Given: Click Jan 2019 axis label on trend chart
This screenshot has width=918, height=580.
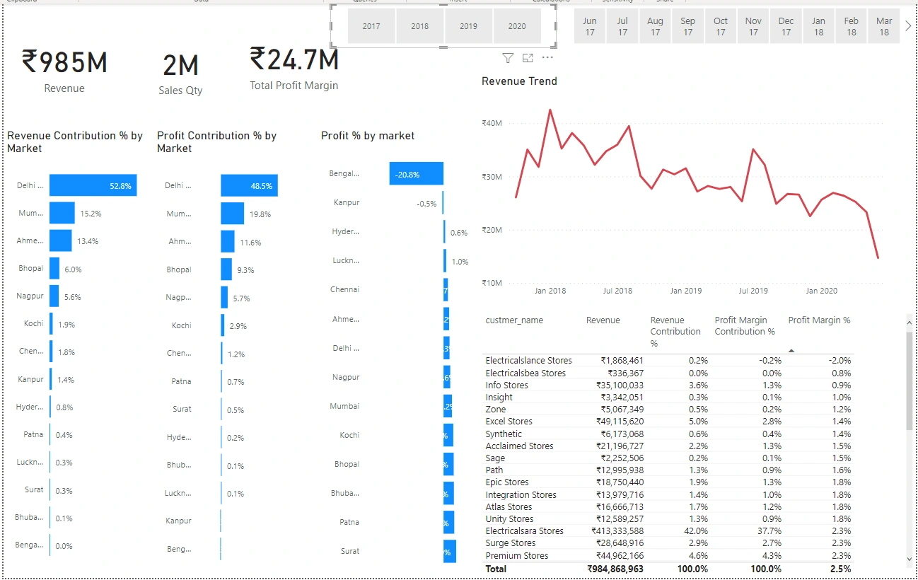Looking at the screenshot, I should pyautogui.click(x=685, y=291).
